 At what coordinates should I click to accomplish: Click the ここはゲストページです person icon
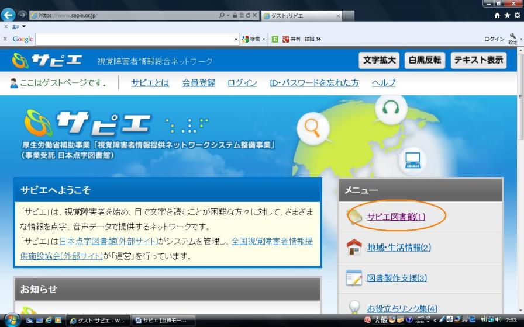click(13, 83)
